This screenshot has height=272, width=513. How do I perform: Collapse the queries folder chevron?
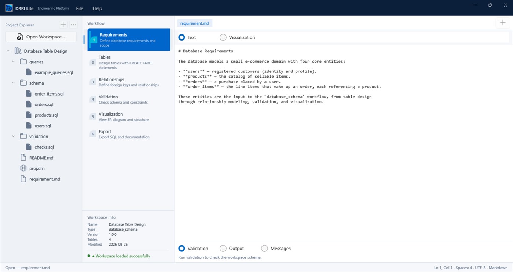pos(14,62)
